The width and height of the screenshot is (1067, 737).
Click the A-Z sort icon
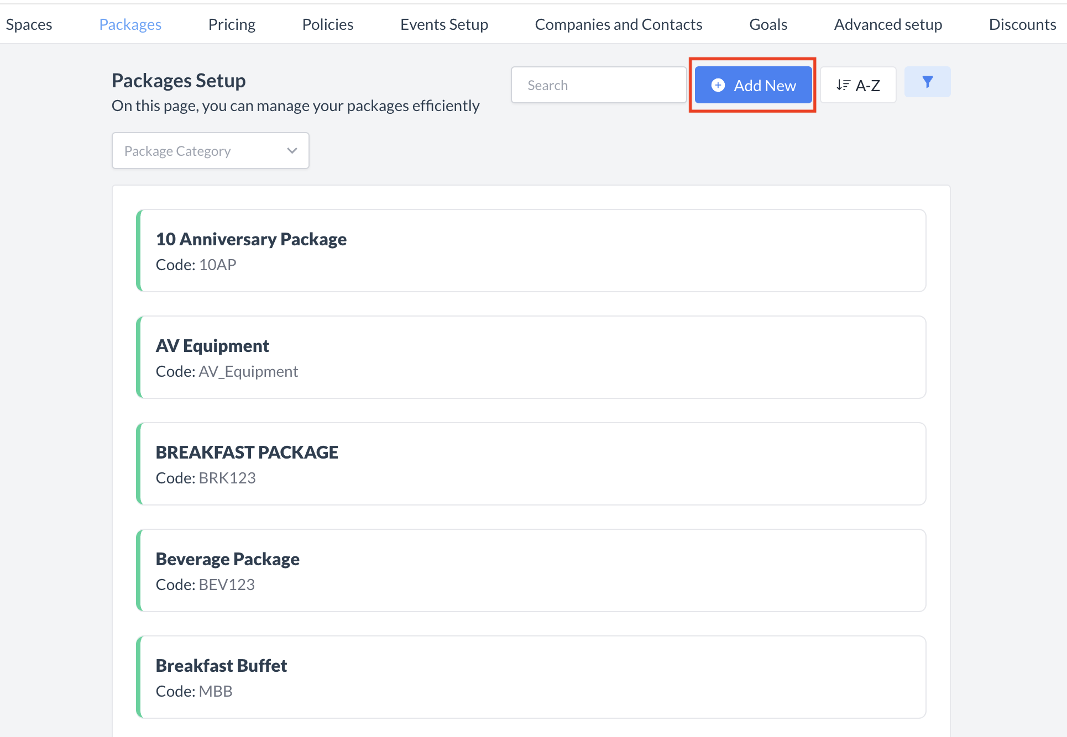pos(844,85)
